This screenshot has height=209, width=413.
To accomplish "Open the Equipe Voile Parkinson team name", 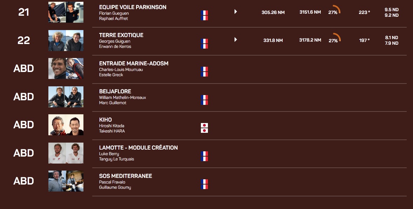I will [x=133, y=7].
